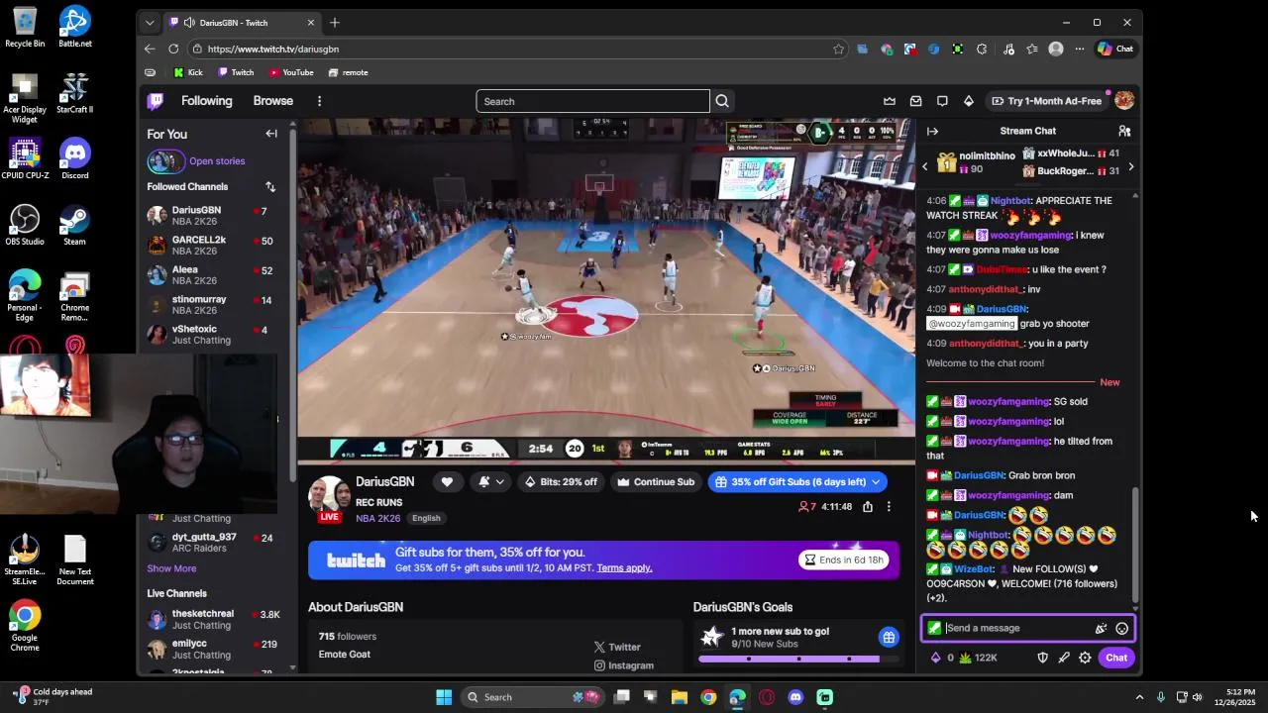This screenshot has width=1268, height=713.
Task: Open Twitter social link
Action: pyautogui.click(x=617, y=647)
